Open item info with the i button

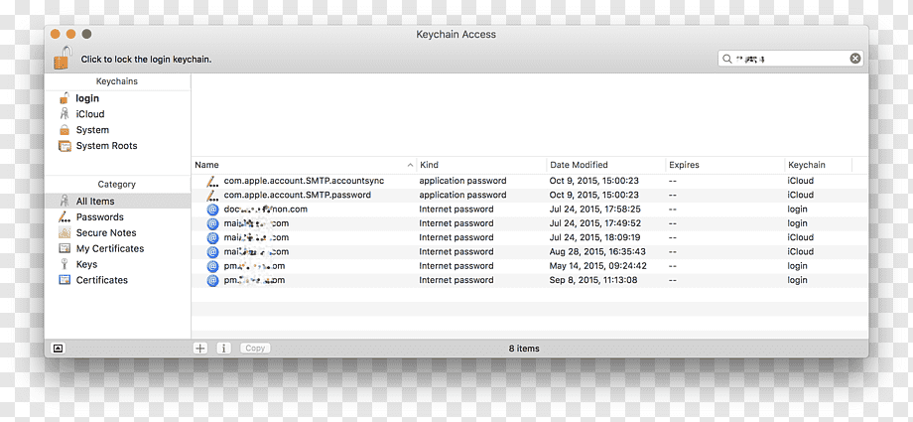[x=224, y=348]
